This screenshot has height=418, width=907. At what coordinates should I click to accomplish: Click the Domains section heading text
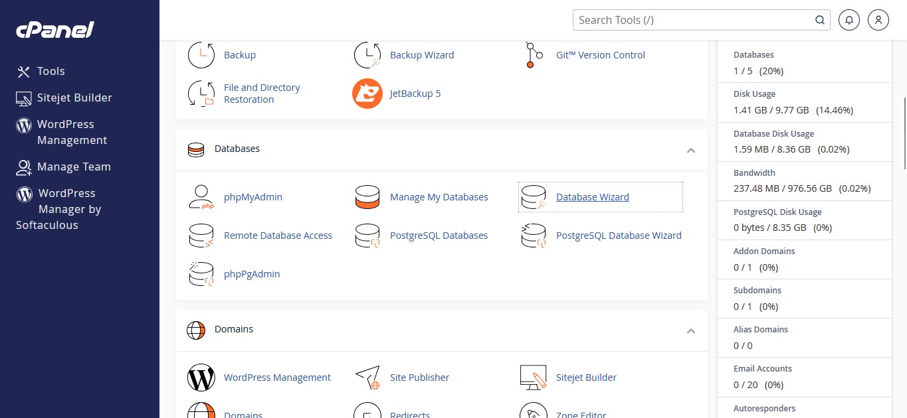click(234, 329)
